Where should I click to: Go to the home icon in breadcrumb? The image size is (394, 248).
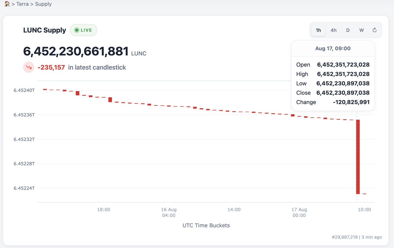coord(7,4)
